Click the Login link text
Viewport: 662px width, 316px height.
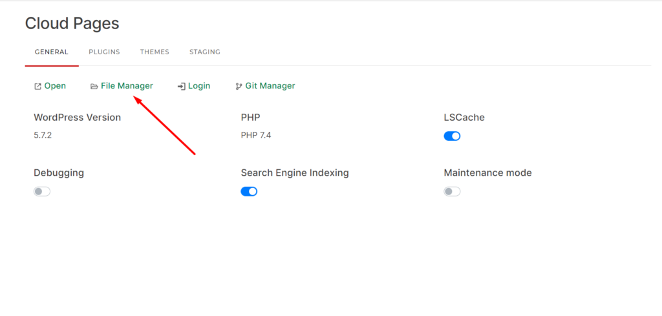[199, 86]
